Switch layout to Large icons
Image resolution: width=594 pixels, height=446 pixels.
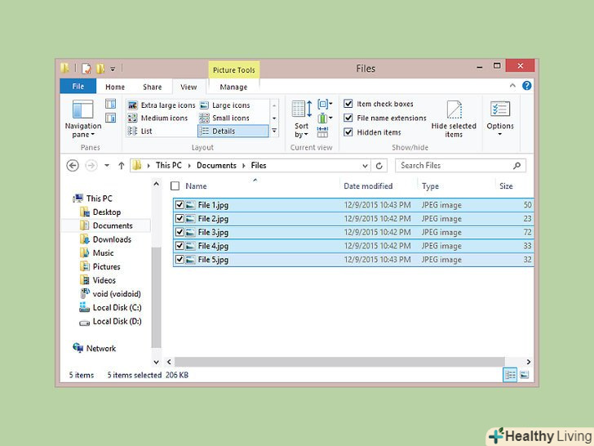[225, 105]
